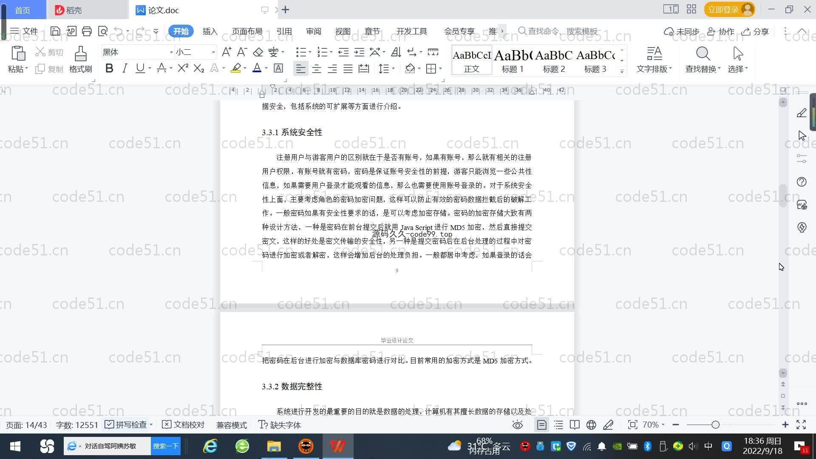Open File Explorer from taskbar
Screen dimensions: 816x459
[274, 446]
